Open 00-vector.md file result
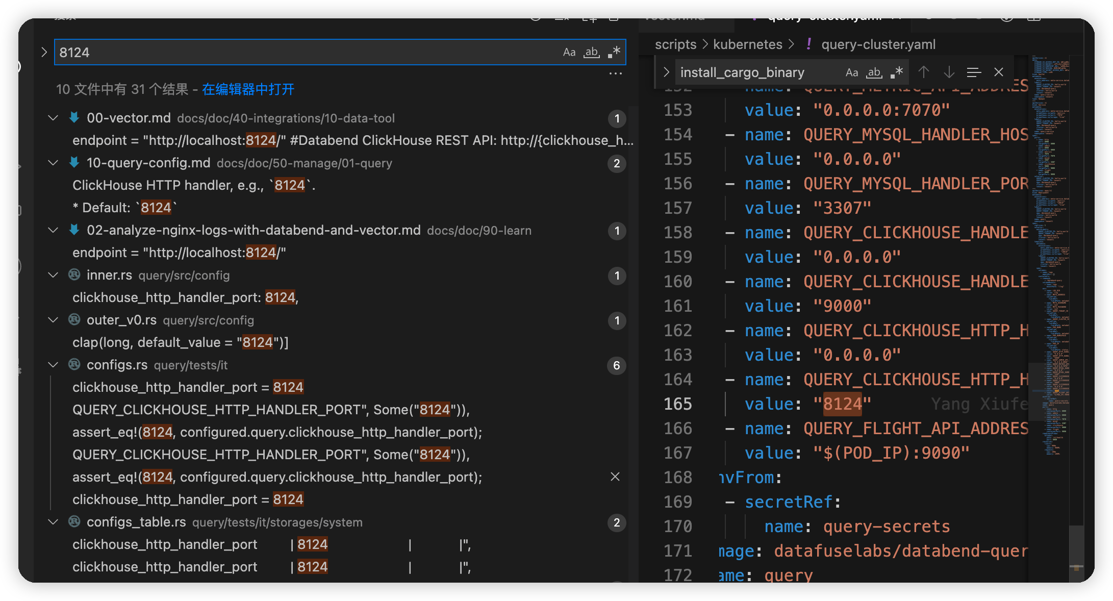Image resolution: width=1113 pixels, height=601 pixels. [129, 118]
